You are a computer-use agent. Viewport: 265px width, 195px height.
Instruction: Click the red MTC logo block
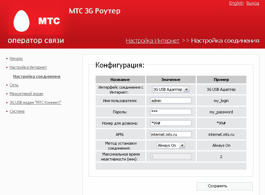coord(49,21)
